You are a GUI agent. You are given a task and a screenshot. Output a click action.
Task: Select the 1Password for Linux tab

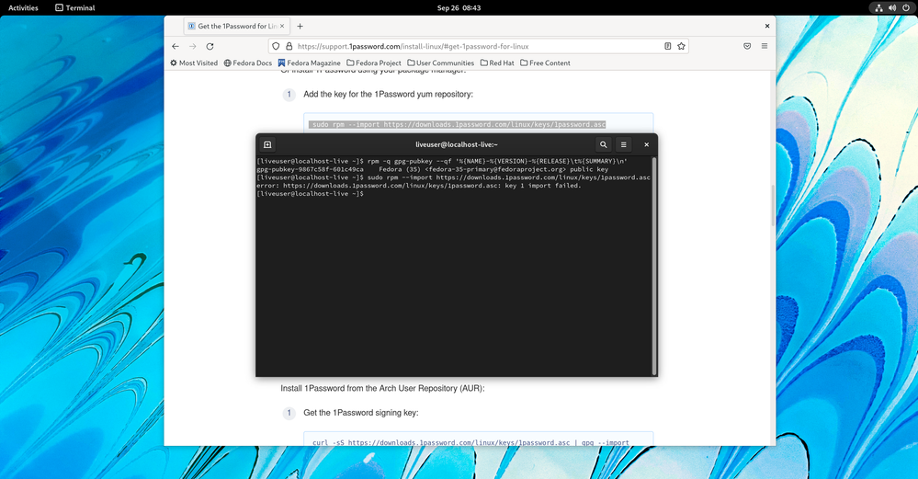(234, 27)
